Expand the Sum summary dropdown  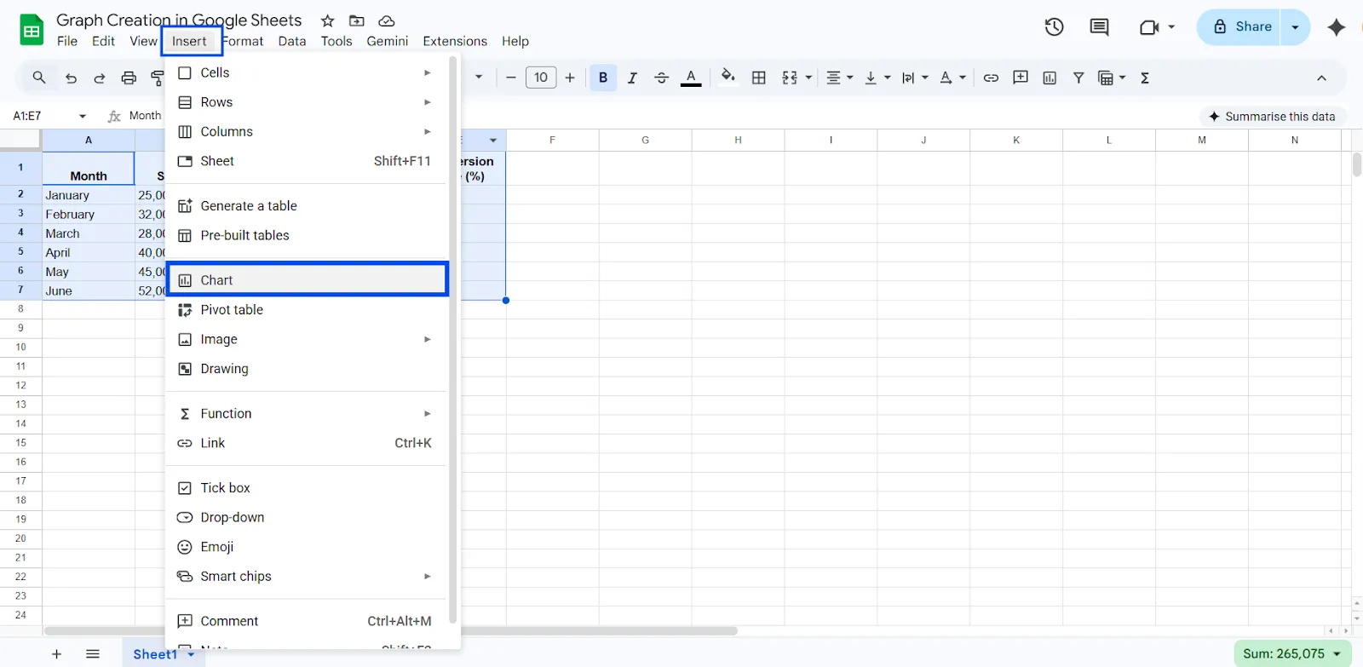point(1337,654)
